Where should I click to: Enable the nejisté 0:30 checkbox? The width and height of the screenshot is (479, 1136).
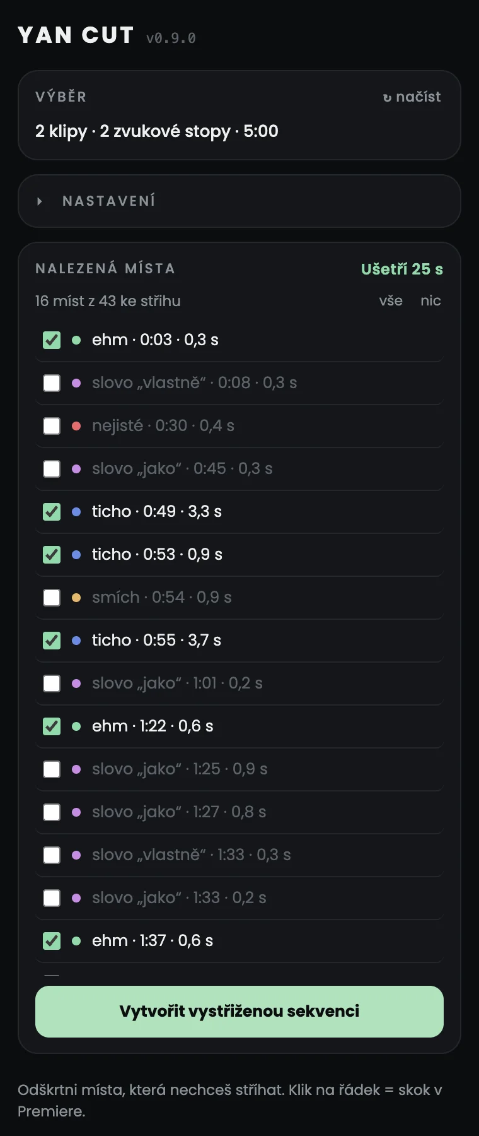click(x=52, y=426)
